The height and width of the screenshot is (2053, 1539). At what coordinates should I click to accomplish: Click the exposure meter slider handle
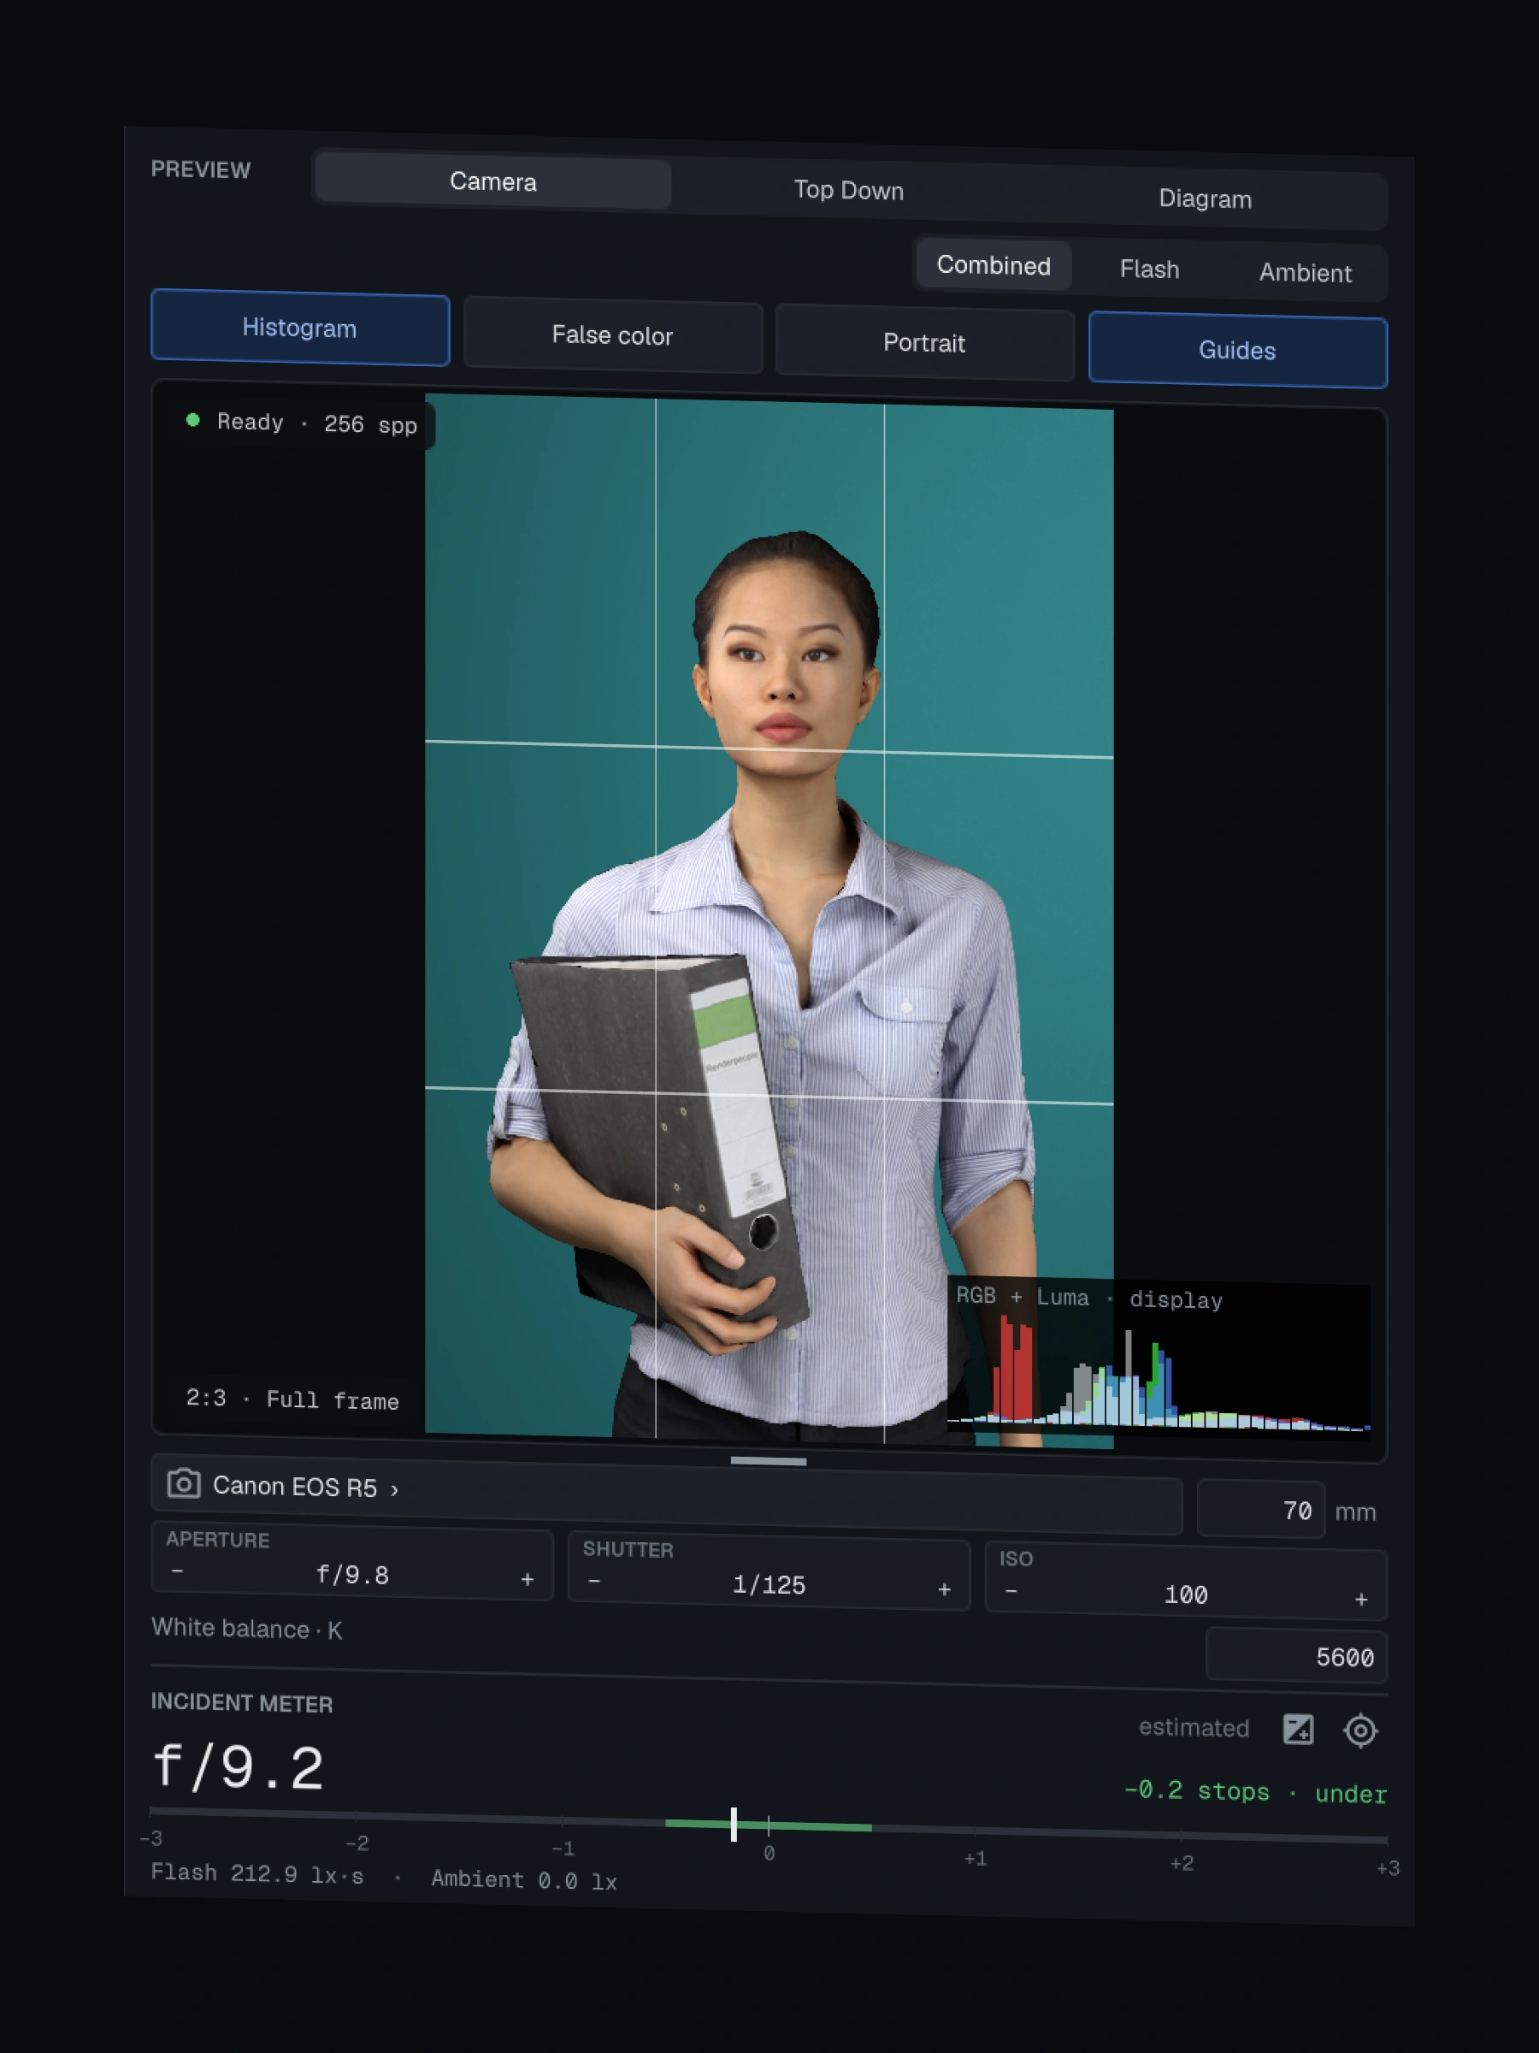point(734,1825)
